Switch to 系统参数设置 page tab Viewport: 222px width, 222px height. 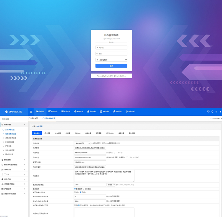pyautogui.click(x=49, y=118)
